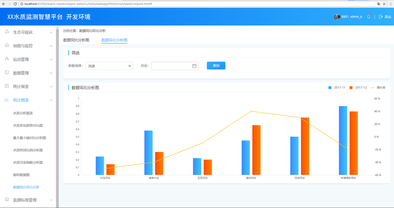Expand the 统计报表 menu chevron

[x=51, y=87]
